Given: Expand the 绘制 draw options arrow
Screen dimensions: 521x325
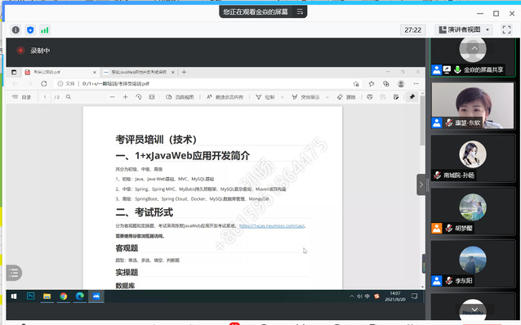Looking at the screenshot, I should (282, 97).
